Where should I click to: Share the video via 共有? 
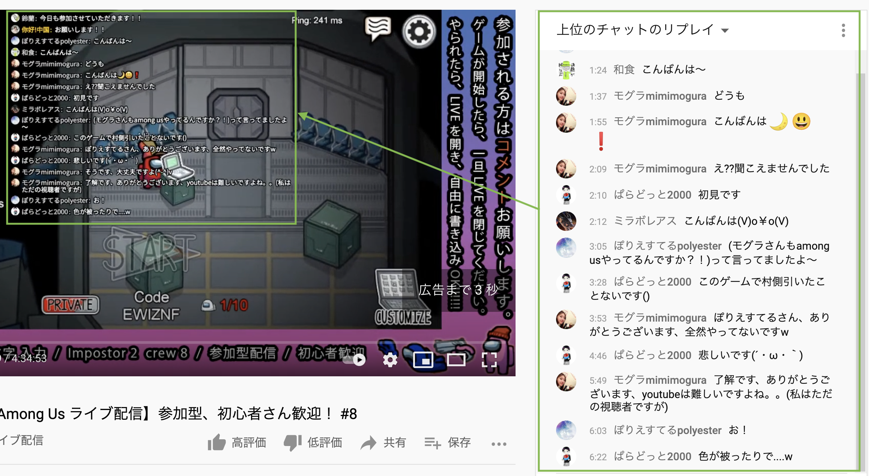(383, 443)
